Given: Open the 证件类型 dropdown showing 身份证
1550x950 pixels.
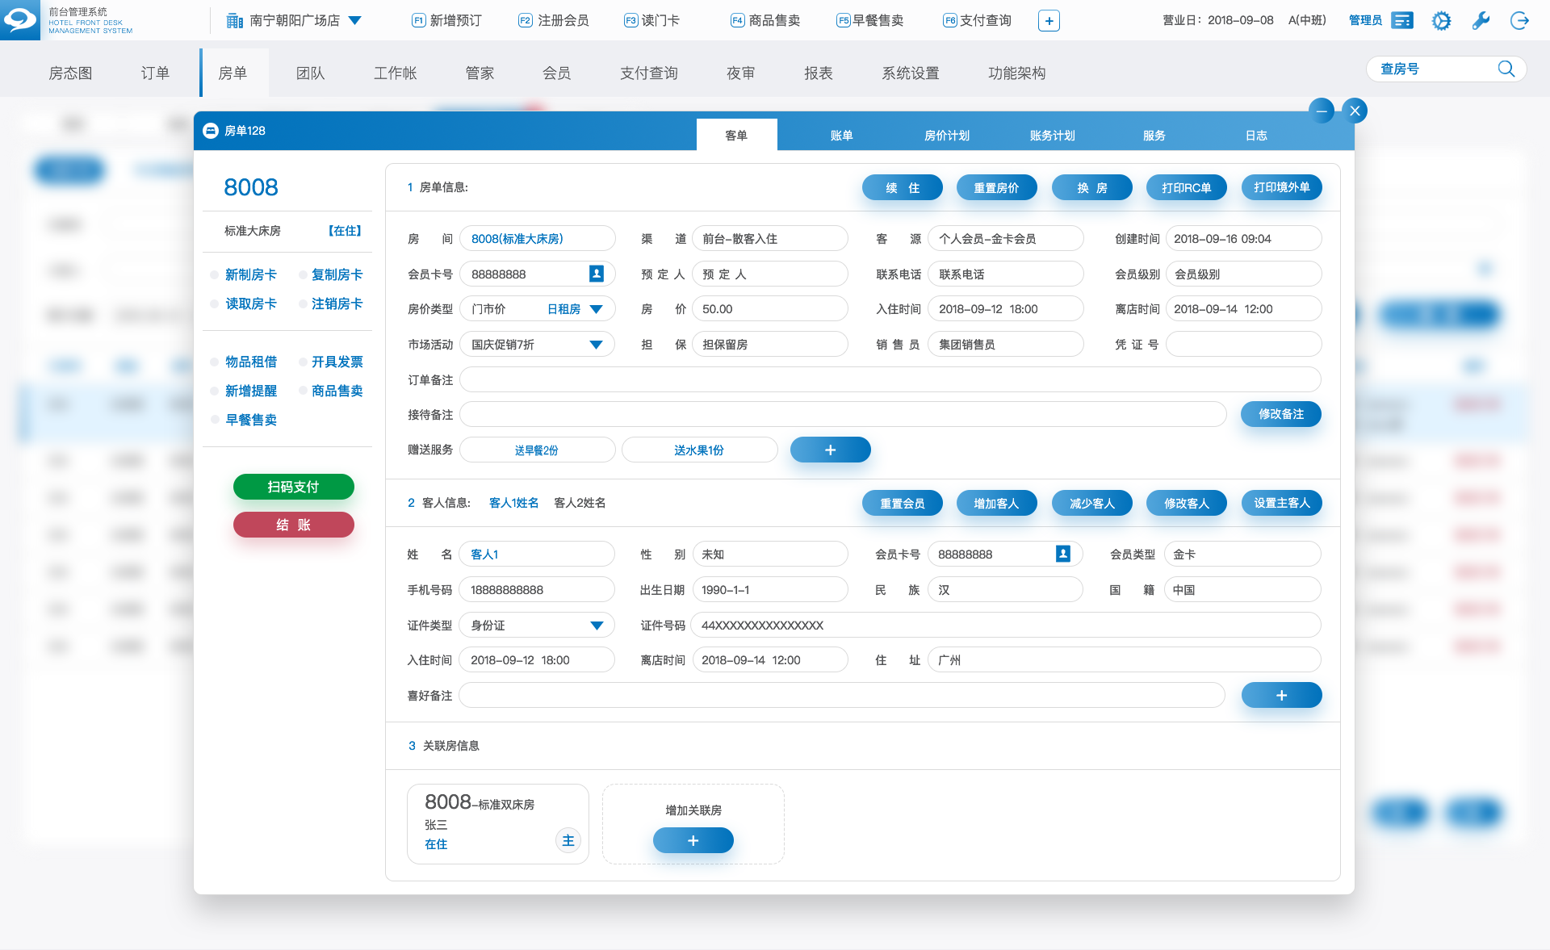Looking at the screenshot, I should click(597, 626).
